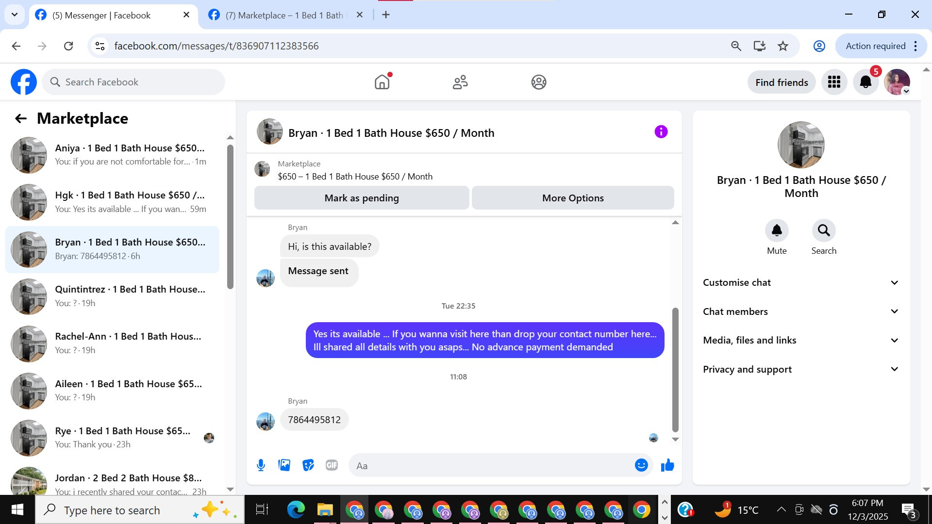932x524 pixels.
Task: Open the Facebook menu grid icon
Action: click(x=834, y=82)
